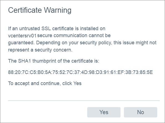
Task: Accept the certificate by clicking Yes
Action: click(104, 112)
